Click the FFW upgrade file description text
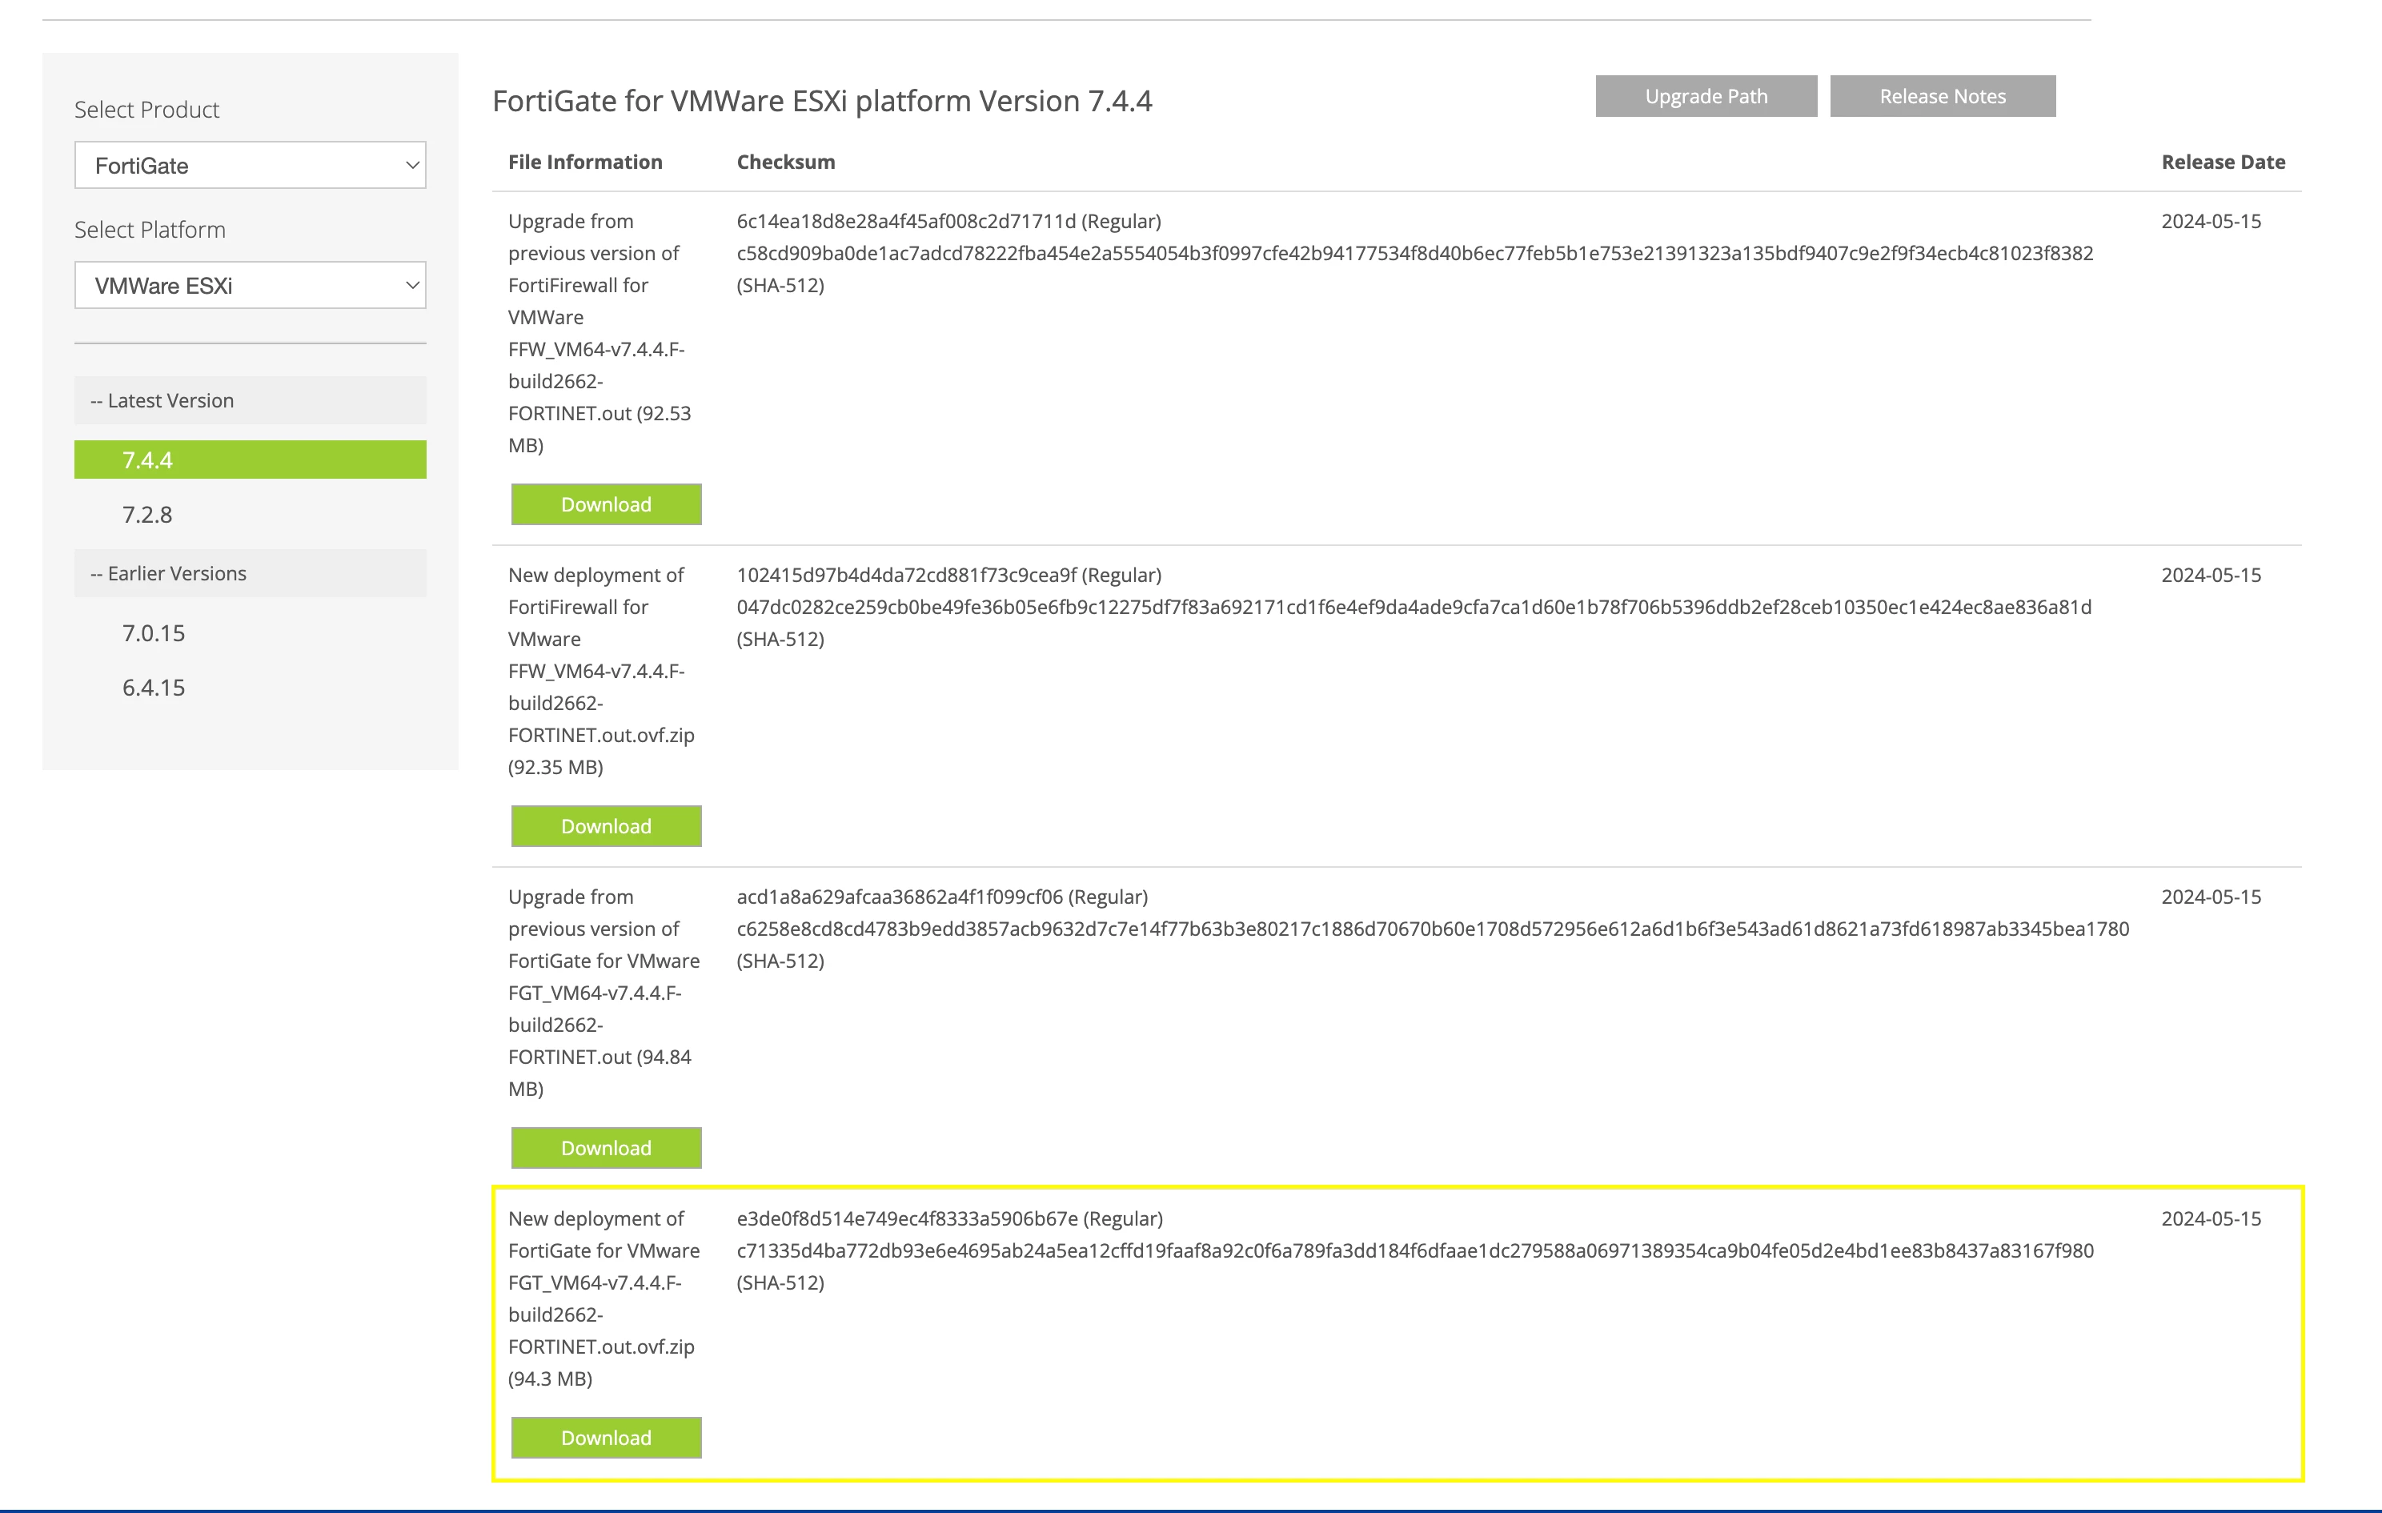Viewport: 2382px width, 1513px height. (x=600, y=334)
